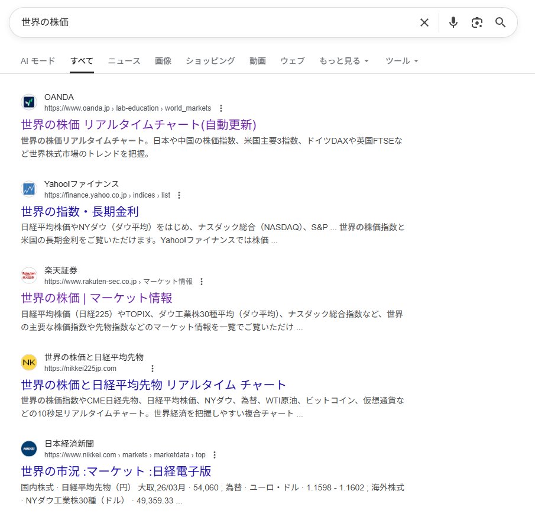Viewport: 535px width, 520px height.
Task: Open the 世界の株価 | マーケット情報 link
Action: [96, 298]
